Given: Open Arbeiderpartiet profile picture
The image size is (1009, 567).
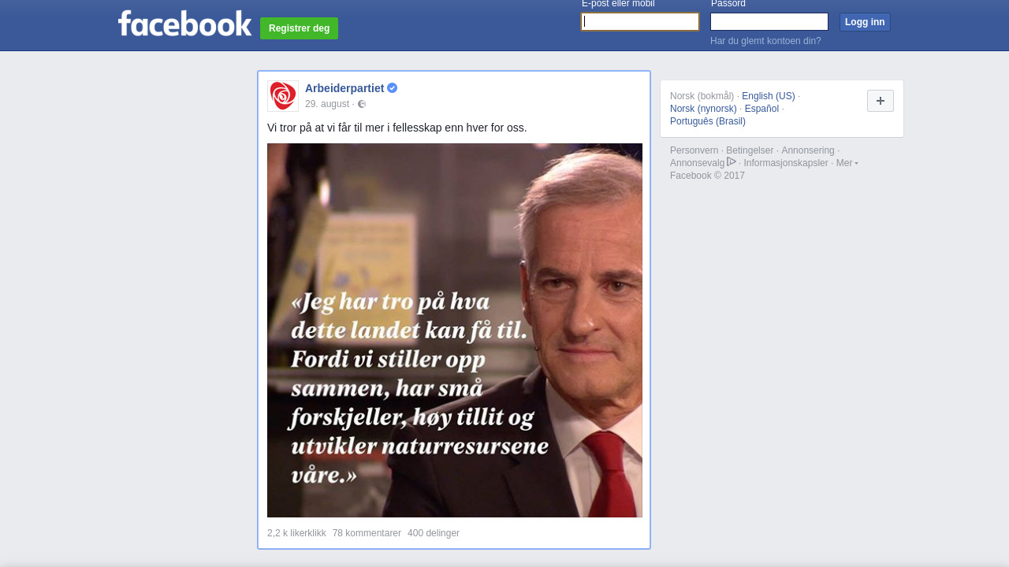Looking at the screenshot, I should coord(283,96).
